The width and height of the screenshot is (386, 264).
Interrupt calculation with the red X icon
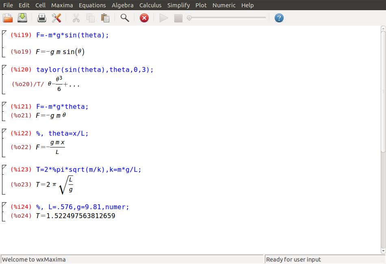pyautogui.click(x=144, y=18)
